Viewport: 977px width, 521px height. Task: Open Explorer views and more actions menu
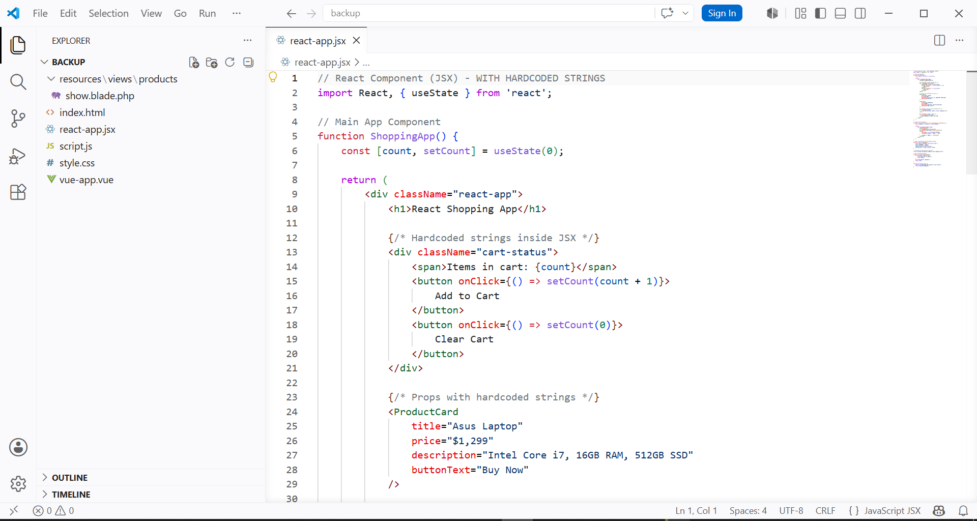point(248,40)
